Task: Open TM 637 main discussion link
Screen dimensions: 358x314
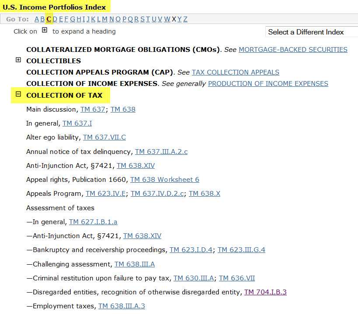Action: 93,109
